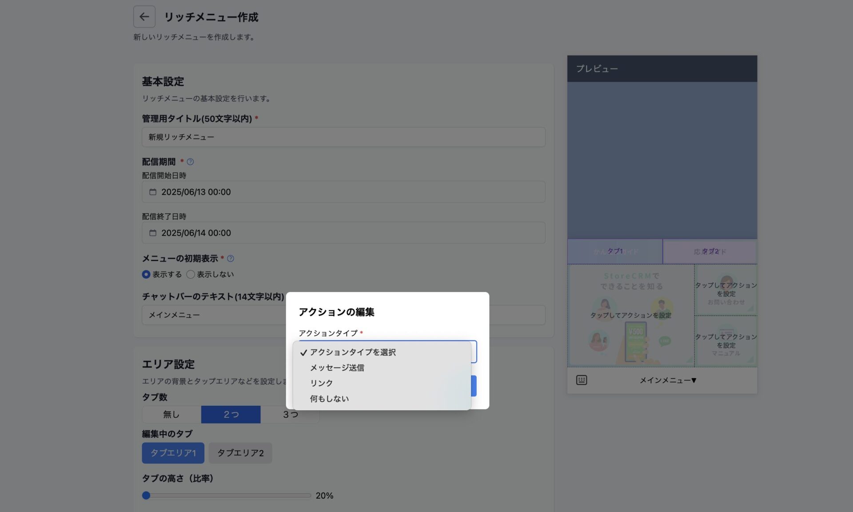853x512 pixels.
Task: Select 表示する radio button
Action: tap(146, 274)
